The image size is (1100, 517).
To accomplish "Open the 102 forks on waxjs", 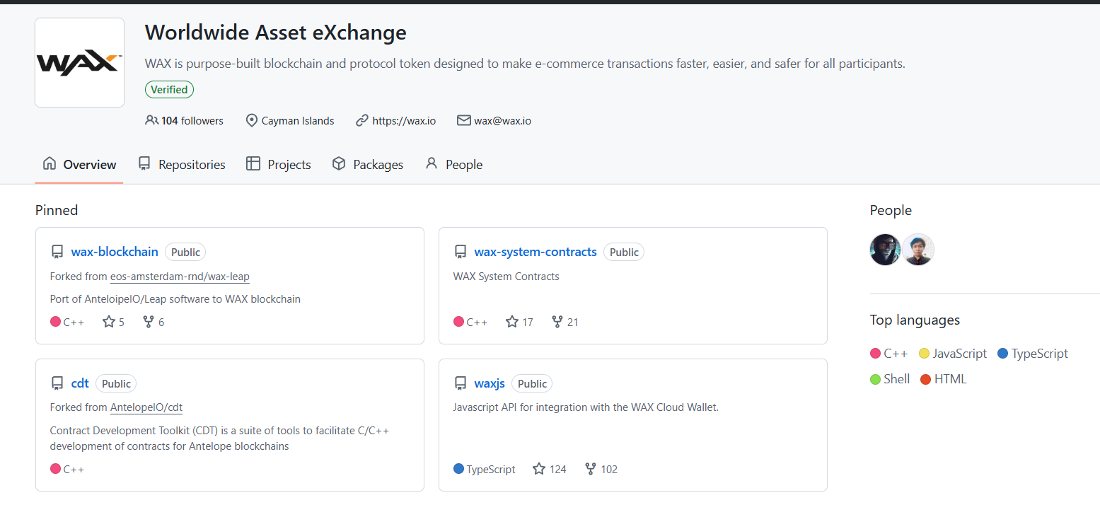I will coord(601,469).
